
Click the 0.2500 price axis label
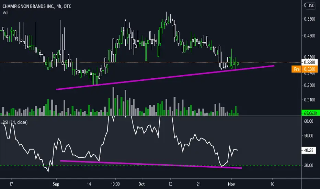(x=309, y=85)
